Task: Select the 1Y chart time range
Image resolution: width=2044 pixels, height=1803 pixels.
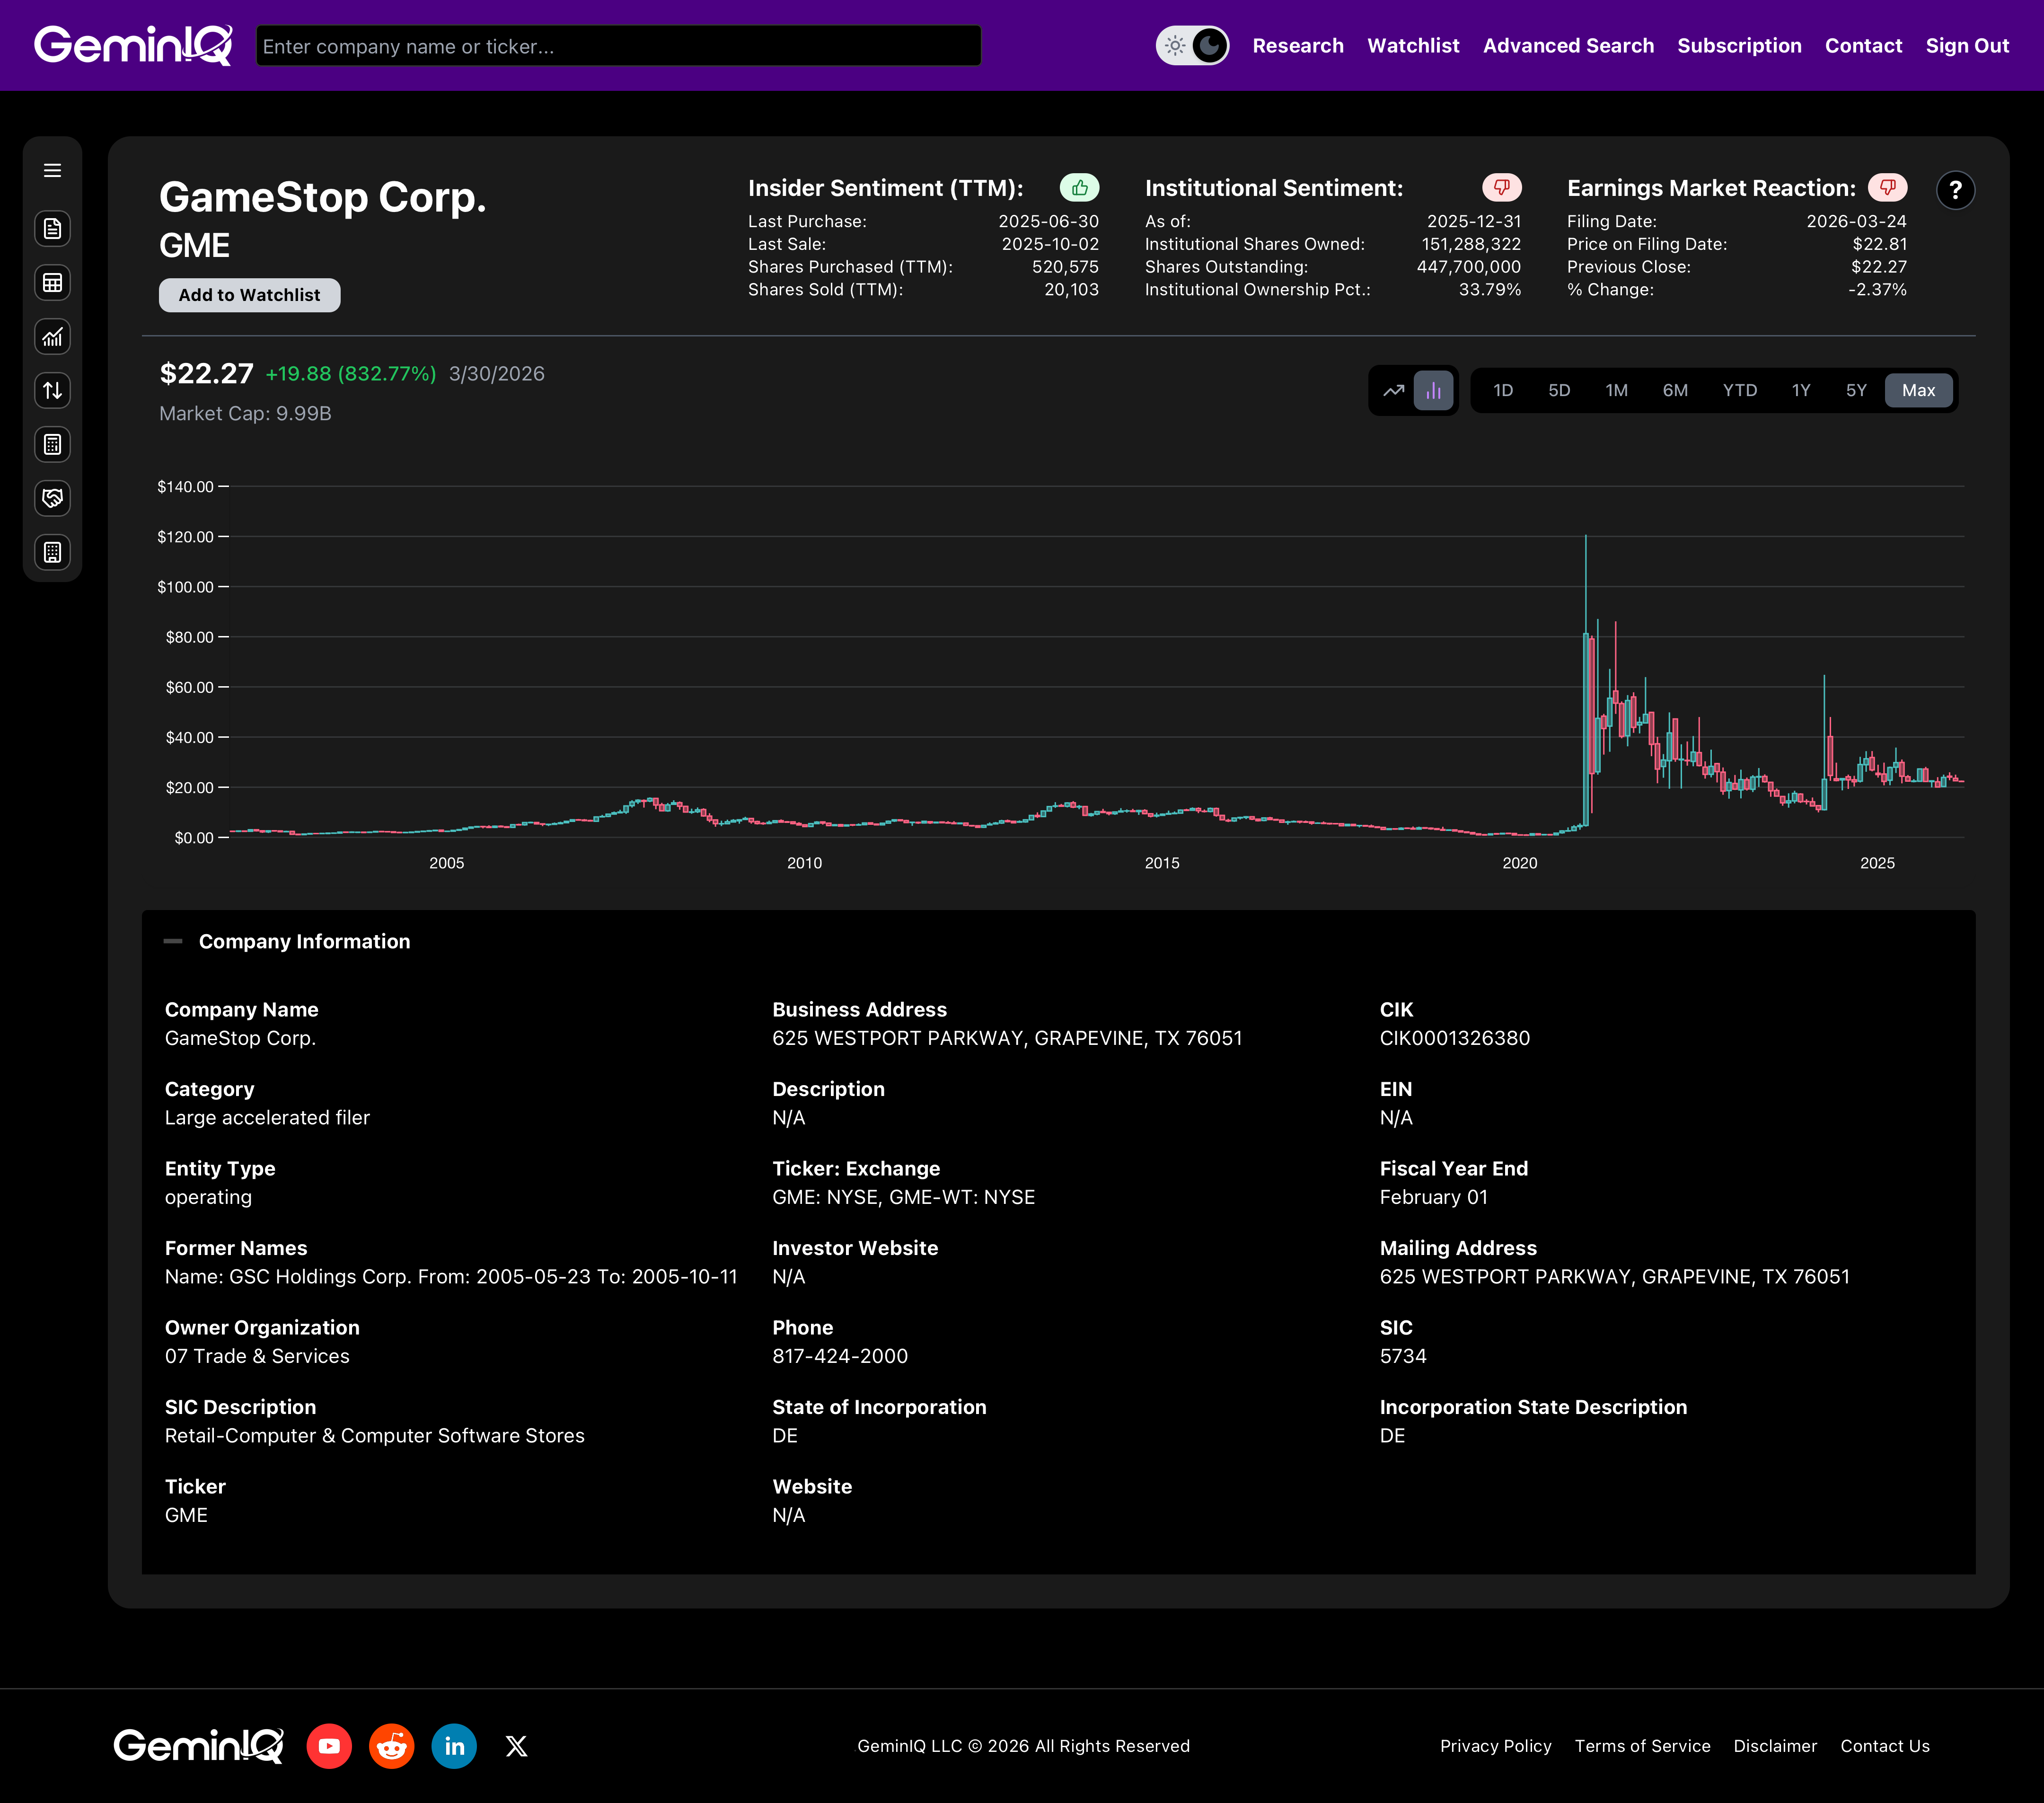Action: tap(1801, 390)
